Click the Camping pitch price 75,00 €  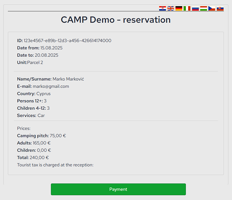click(x=58, y=136)
